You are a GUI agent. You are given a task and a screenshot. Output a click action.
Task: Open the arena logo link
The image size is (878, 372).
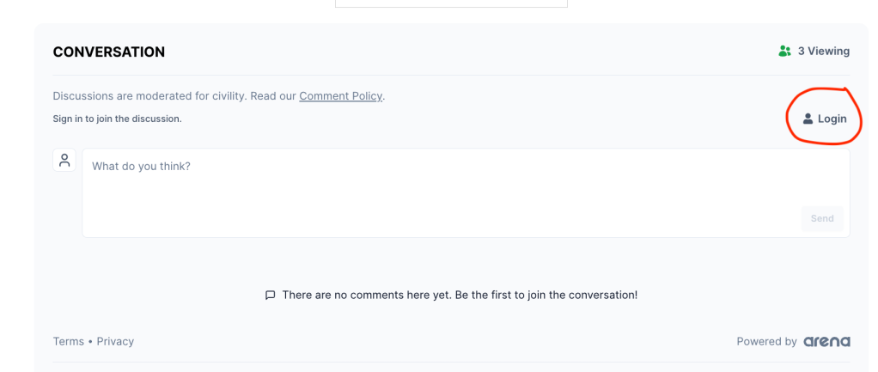coord(827,342)
